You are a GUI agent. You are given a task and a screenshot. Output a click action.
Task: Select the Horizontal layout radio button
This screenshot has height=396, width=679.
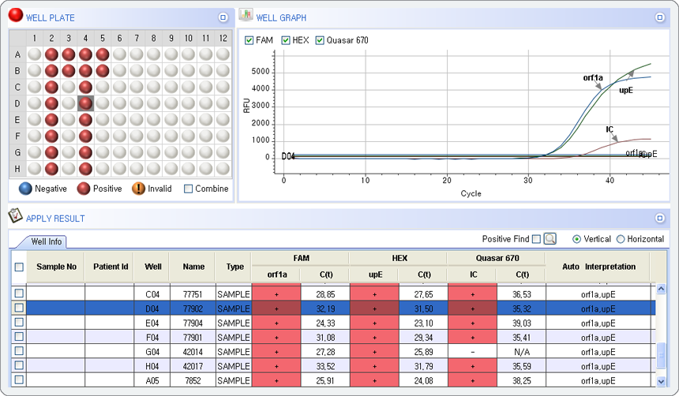point(620,239)
